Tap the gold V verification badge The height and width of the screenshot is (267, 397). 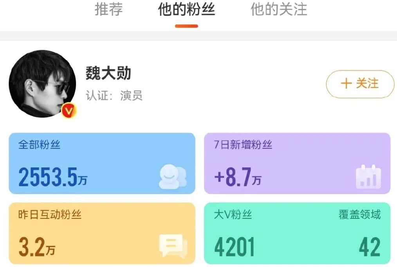69,111
